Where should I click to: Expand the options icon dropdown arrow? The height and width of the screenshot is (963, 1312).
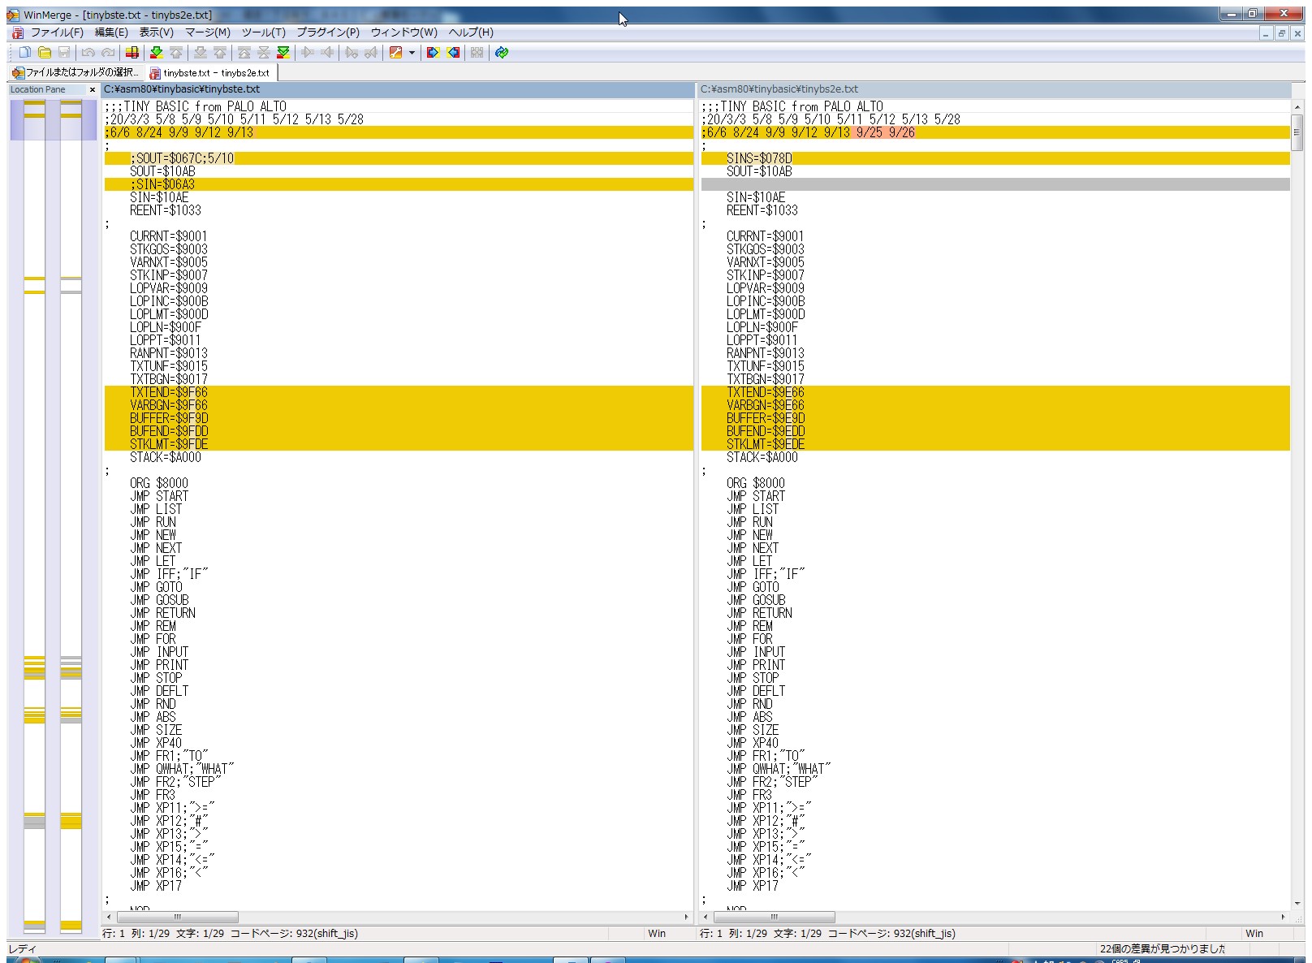(412, 53)
